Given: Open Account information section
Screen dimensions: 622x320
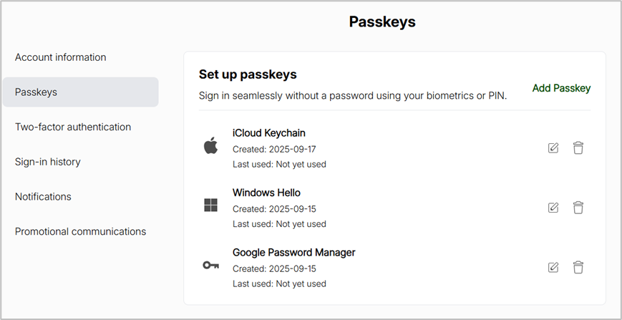Looking at the screenshot, I should 60,57.
